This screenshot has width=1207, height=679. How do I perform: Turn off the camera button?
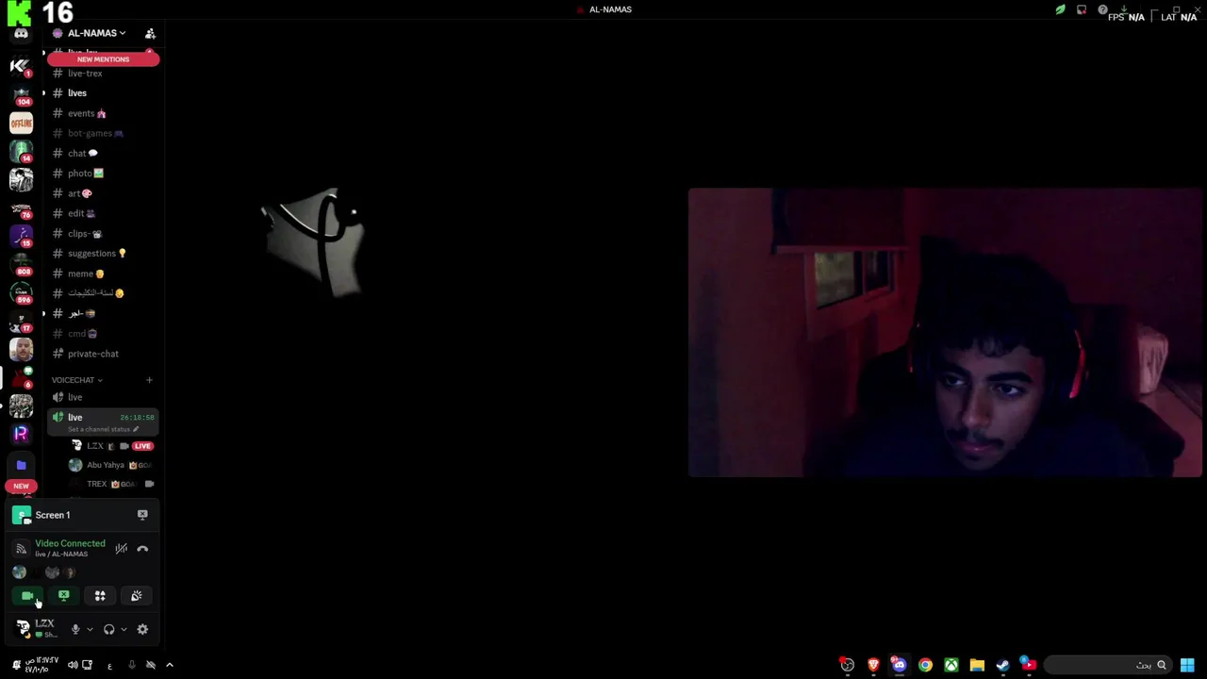pyautogui.click(x=27, y=596)
